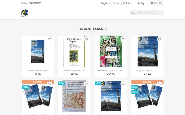Click the €12.00 price

(x=147, y=74)
